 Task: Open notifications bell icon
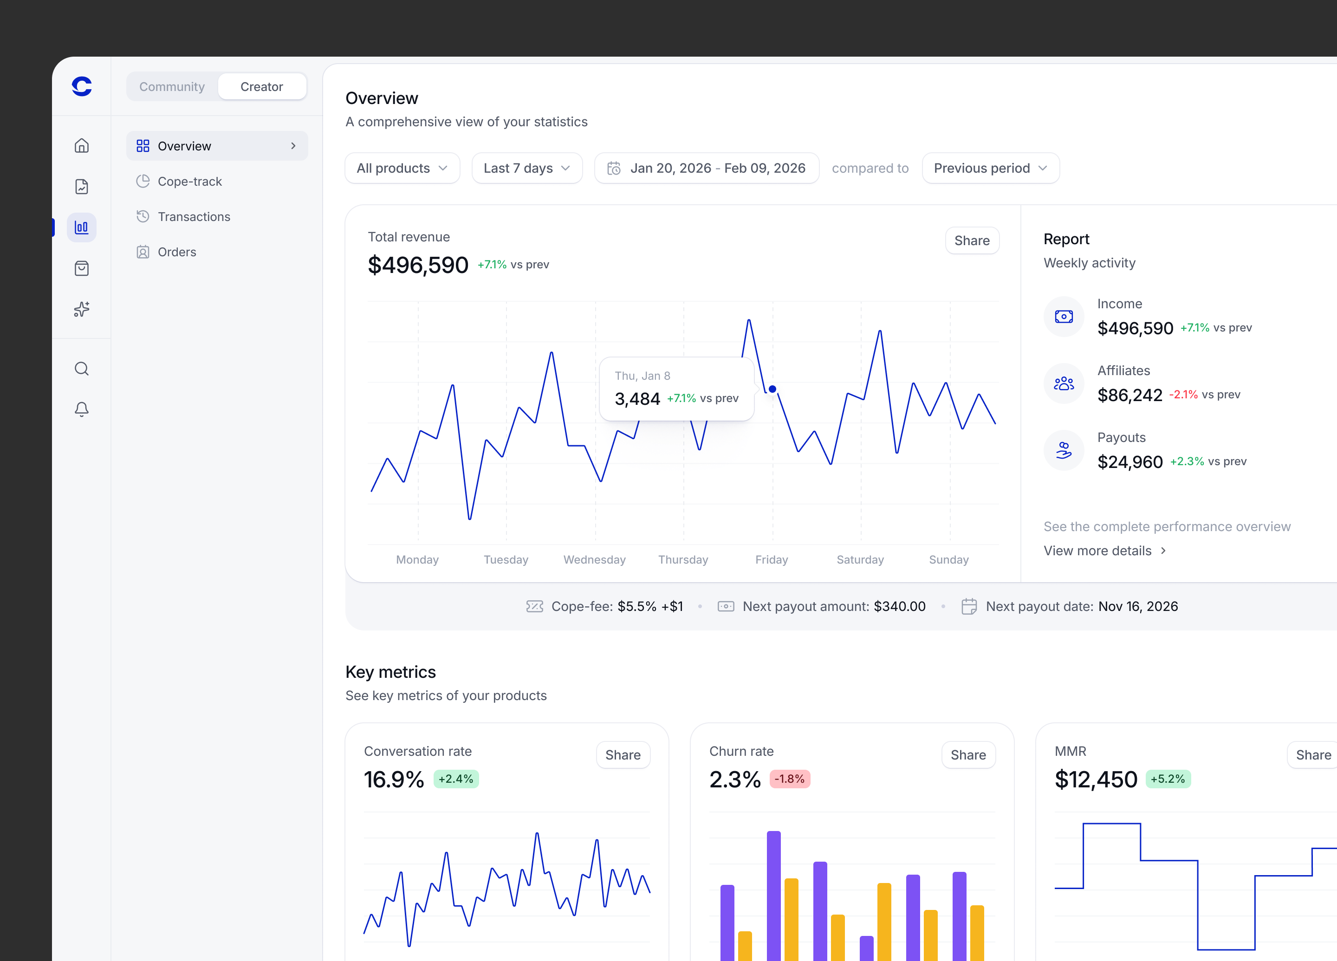(81, 409)
